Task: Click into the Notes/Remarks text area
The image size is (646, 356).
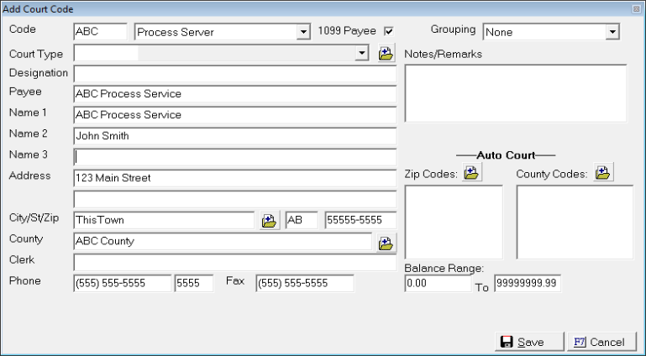Action: [x=515, y=93]
